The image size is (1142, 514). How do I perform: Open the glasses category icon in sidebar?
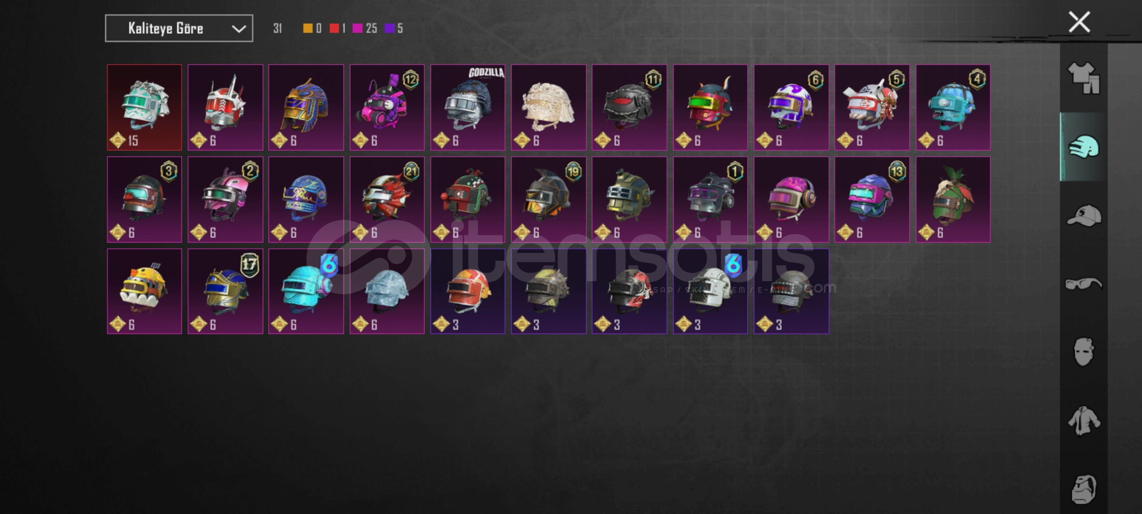tap(1084, 284)
